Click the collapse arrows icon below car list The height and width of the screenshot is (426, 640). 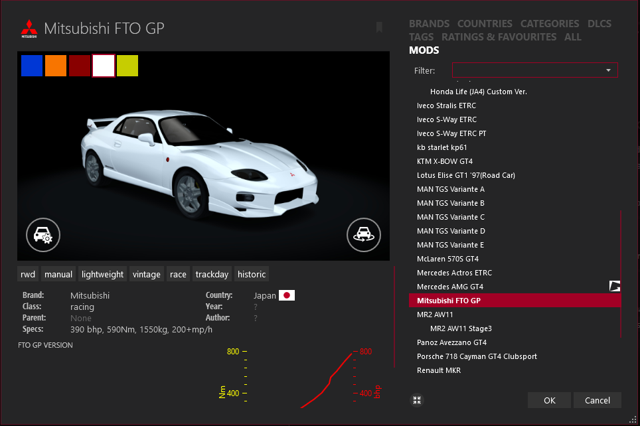pyautogui.click(x=416, y=400)
